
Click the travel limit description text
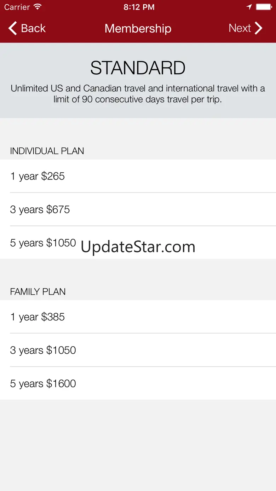pos(138,94)
